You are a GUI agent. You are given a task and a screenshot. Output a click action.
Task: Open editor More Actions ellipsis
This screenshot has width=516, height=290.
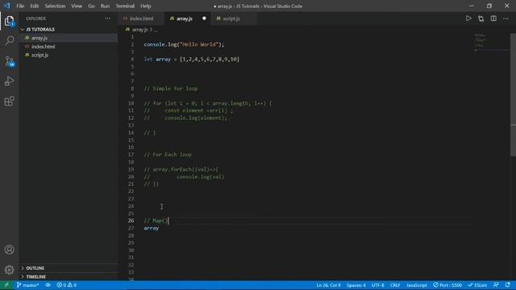point(506,19)
